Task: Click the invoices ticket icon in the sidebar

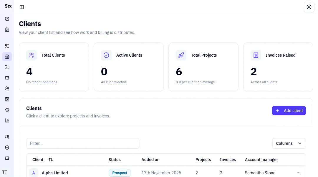Action: coord(7,78)
